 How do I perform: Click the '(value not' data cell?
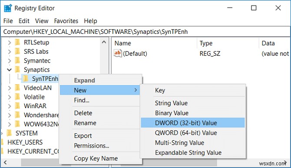[275, 53]
